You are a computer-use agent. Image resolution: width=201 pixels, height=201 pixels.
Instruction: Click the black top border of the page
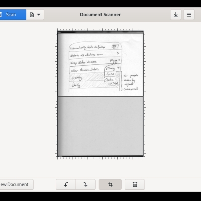pyautogui.click(x=100, y=32)
